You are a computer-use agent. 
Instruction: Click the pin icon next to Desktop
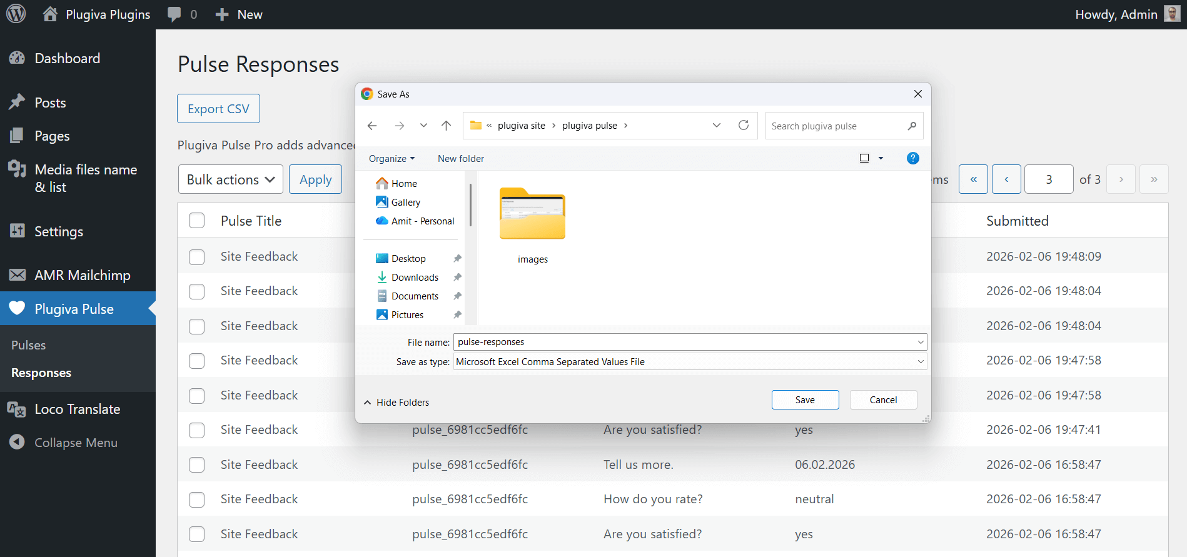pos(457,259)
